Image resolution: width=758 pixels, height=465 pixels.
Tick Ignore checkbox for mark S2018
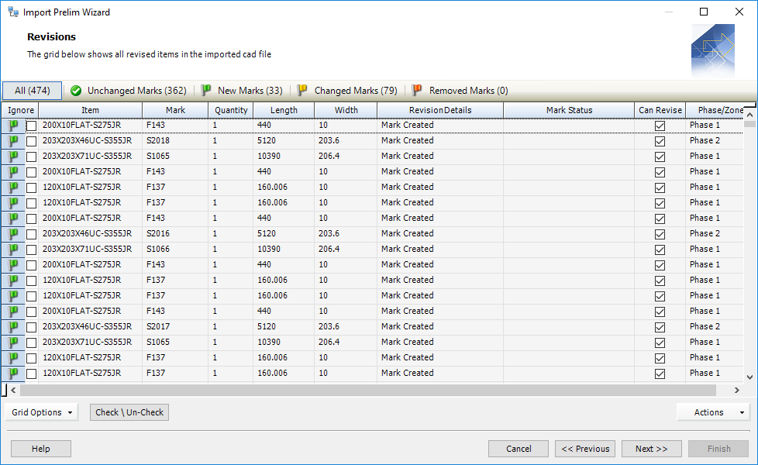(32, 141)
